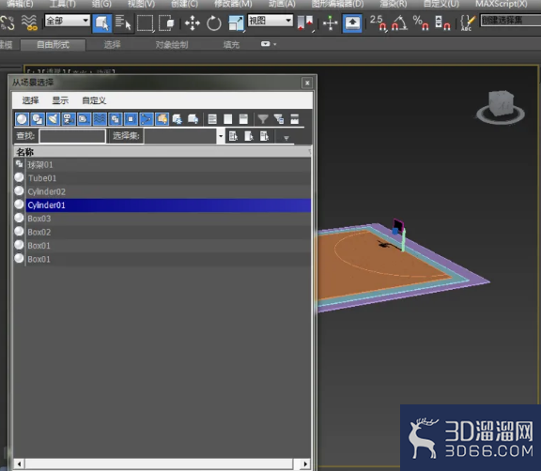Toggle Display Space Warps filter
Image resolution: width=541 pixels, height=471 pixels.
tap(100, 119)
